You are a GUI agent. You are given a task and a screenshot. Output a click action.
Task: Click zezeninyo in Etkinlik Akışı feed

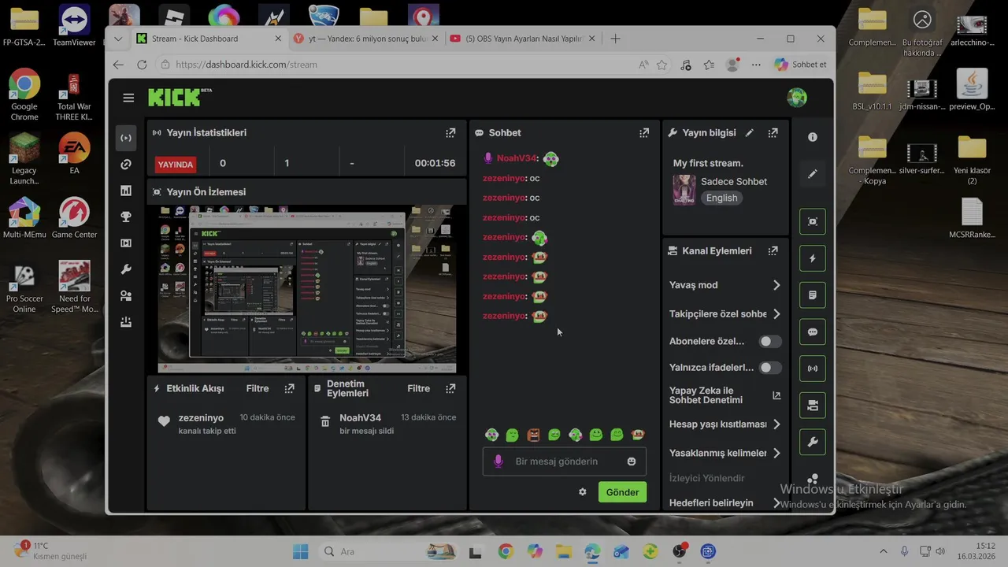click(201, 418)
